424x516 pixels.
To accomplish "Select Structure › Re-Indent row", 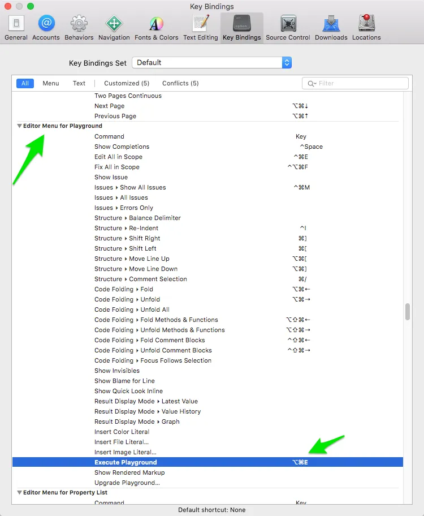I will [207, 229].
